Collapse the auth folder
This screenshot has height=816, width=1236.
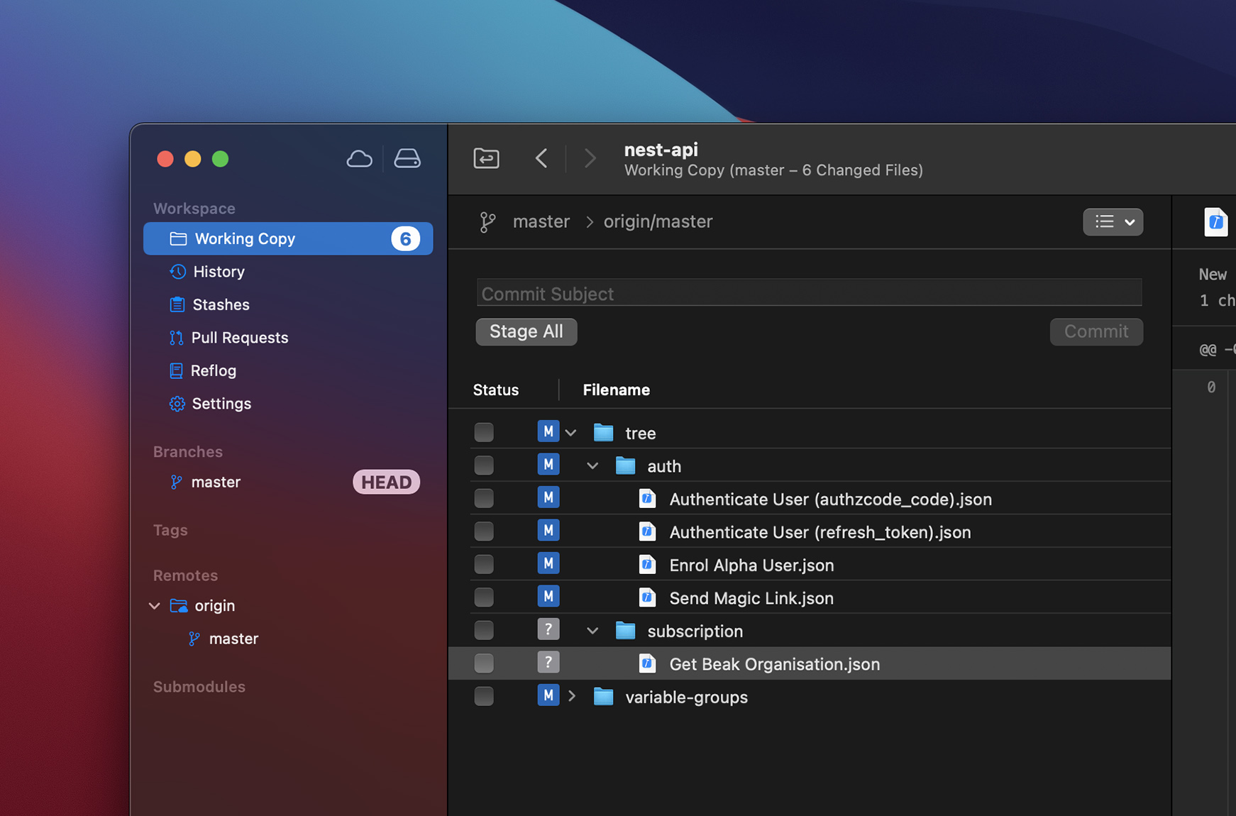[592, 465]
